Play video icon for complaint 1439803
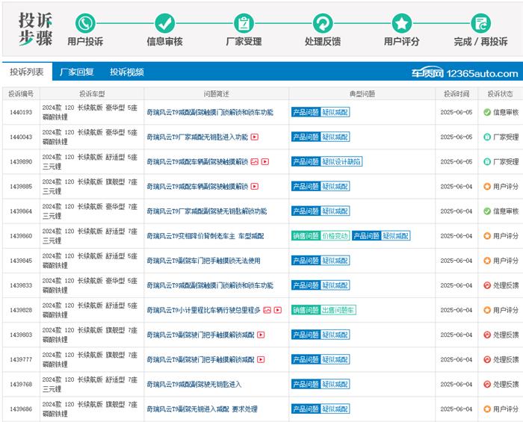Screen dimensions: 523x422 [261, 335]
